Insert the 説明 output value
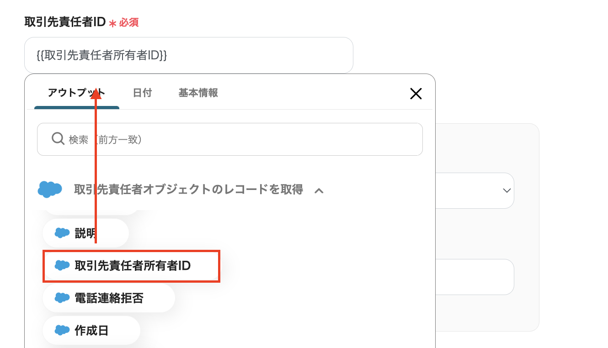This screenshot has height=348, width=608. point(85,233)
